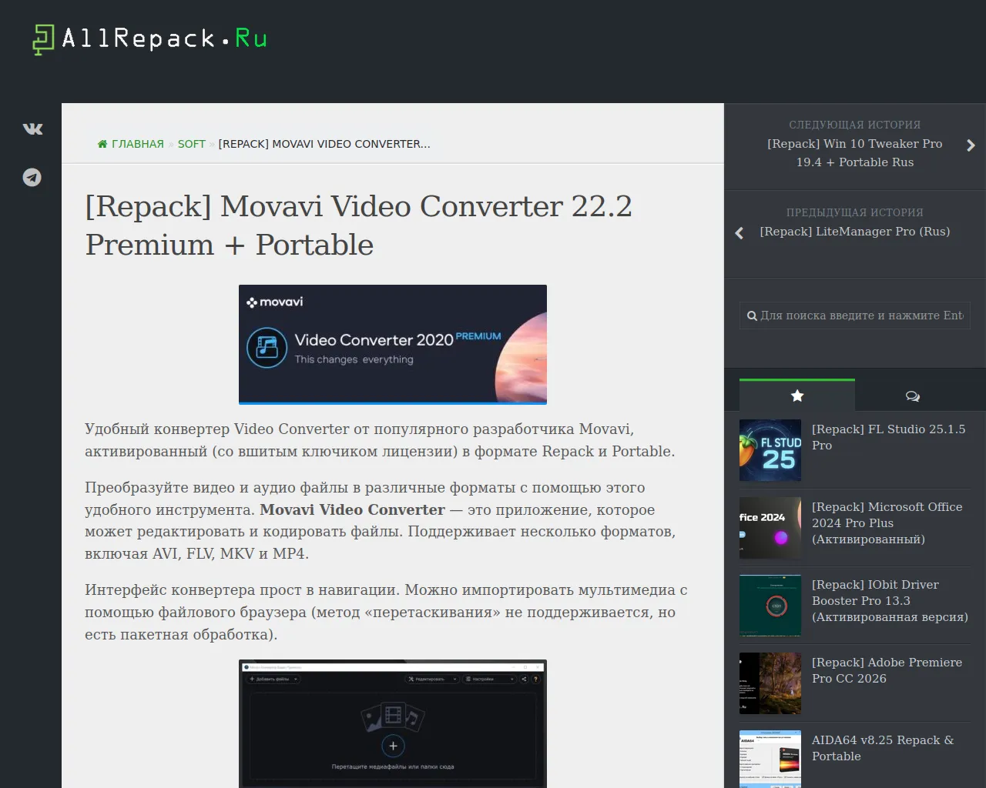Open the VK social icon

[32, 129]
